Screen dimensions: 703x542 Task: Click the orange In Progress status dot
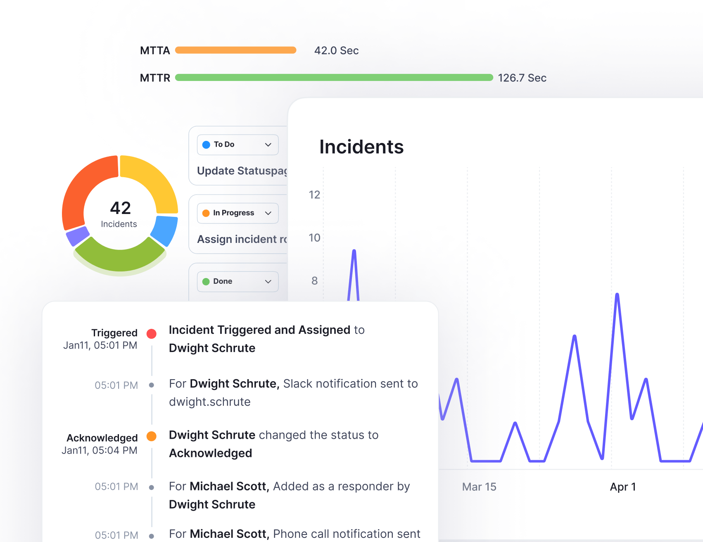(x=206, y=213)
